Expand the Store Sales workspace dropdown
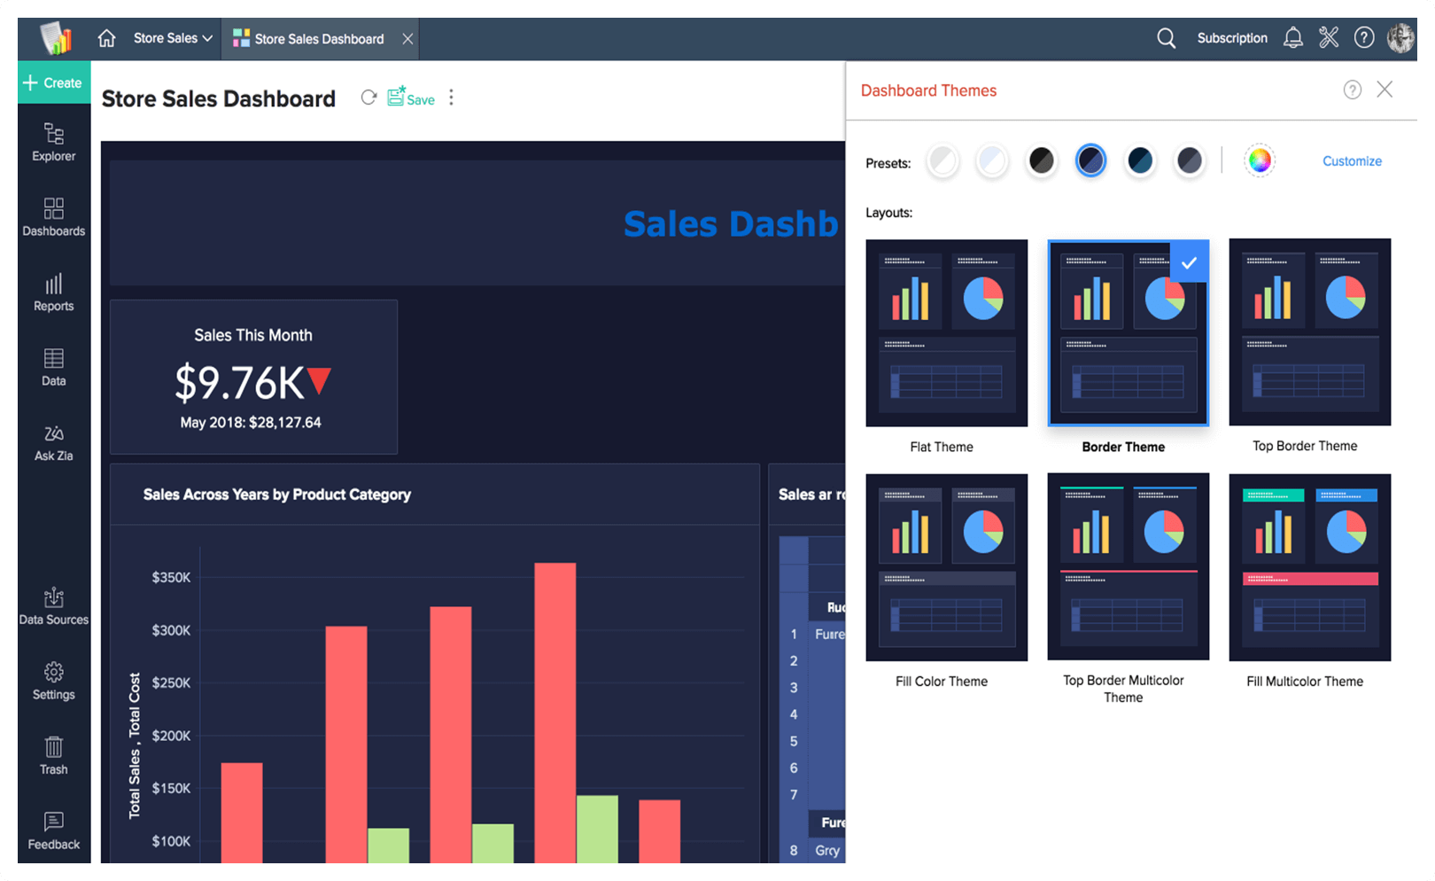1435x881 pixels. point(171,38)
